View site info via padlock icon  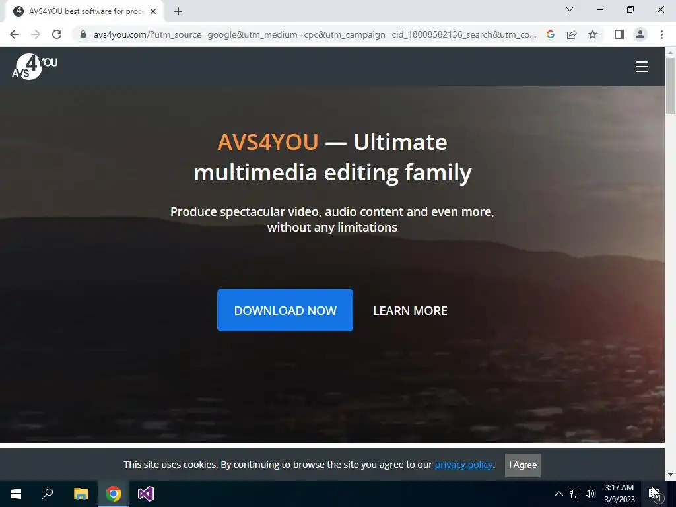[83, 34]
